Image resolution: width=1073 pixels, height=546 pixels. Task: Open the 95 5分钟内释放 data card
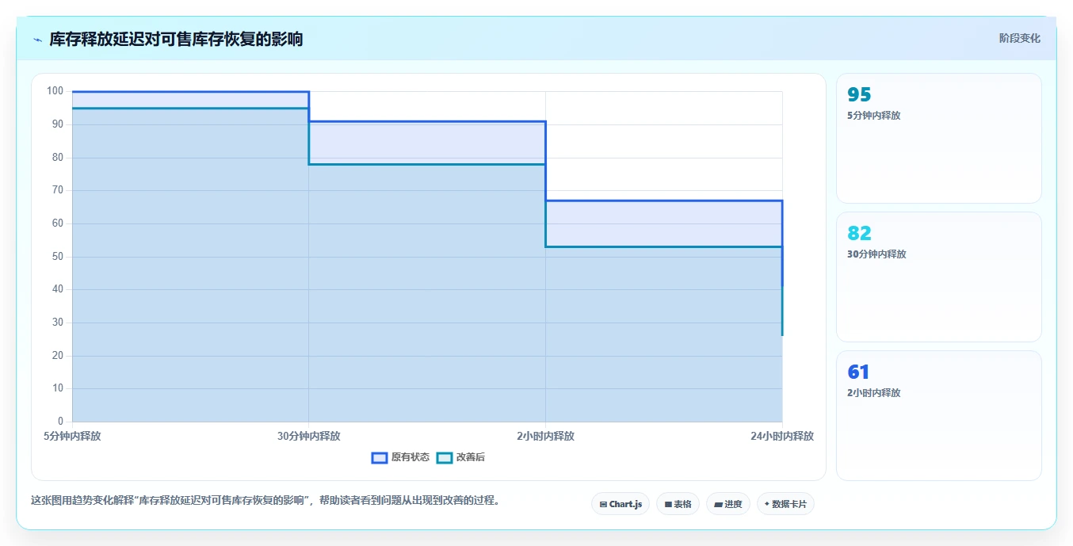point(939,139)
